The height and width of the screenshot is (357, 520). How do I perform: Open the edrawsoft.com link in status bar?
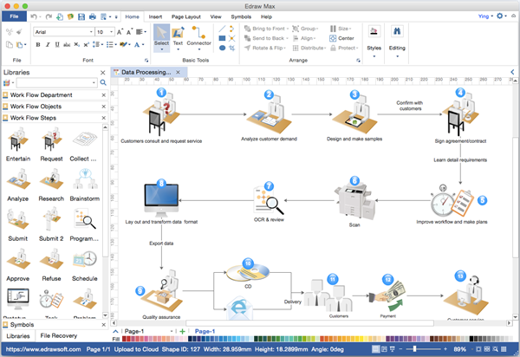click(43, 349)
